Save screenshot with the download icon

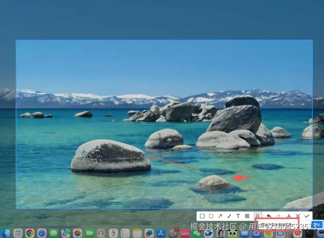point(289,216)
